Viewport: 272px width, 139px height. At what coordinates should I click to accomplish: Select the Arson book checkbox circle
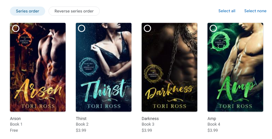click(x=16, y=28)
